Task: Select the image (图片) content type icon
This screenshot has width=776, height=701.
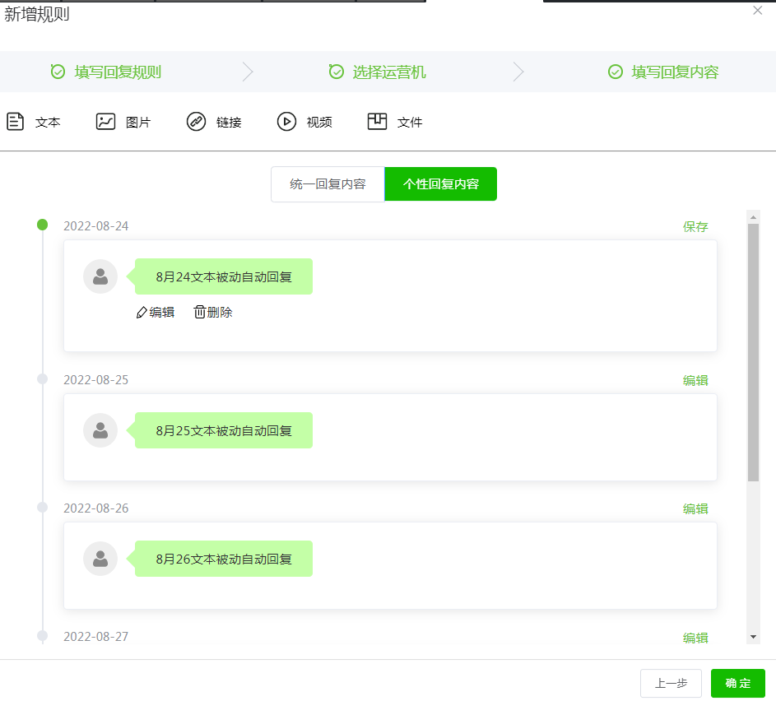Action: (x=105, y=122)
